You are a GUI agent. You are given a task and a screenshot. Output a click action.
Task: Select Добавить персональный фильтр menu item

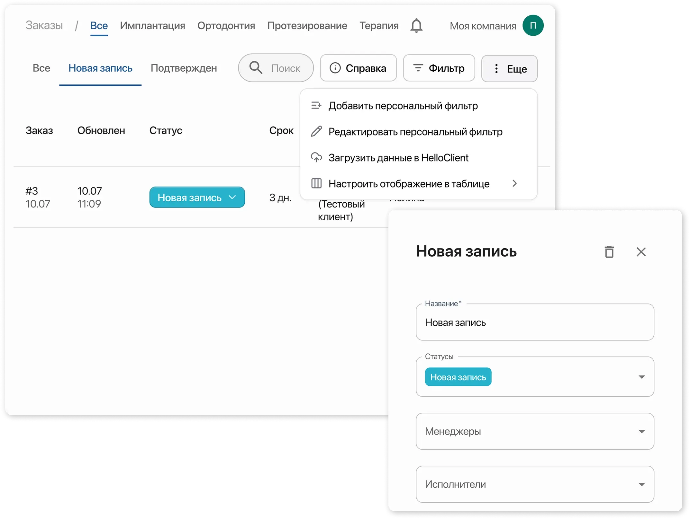[403, 105]
